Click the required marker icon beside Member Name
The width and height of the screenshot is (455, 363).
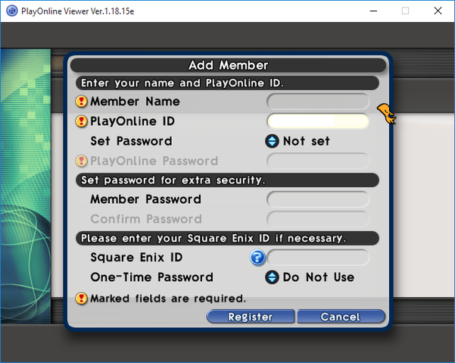coord(82,102)
